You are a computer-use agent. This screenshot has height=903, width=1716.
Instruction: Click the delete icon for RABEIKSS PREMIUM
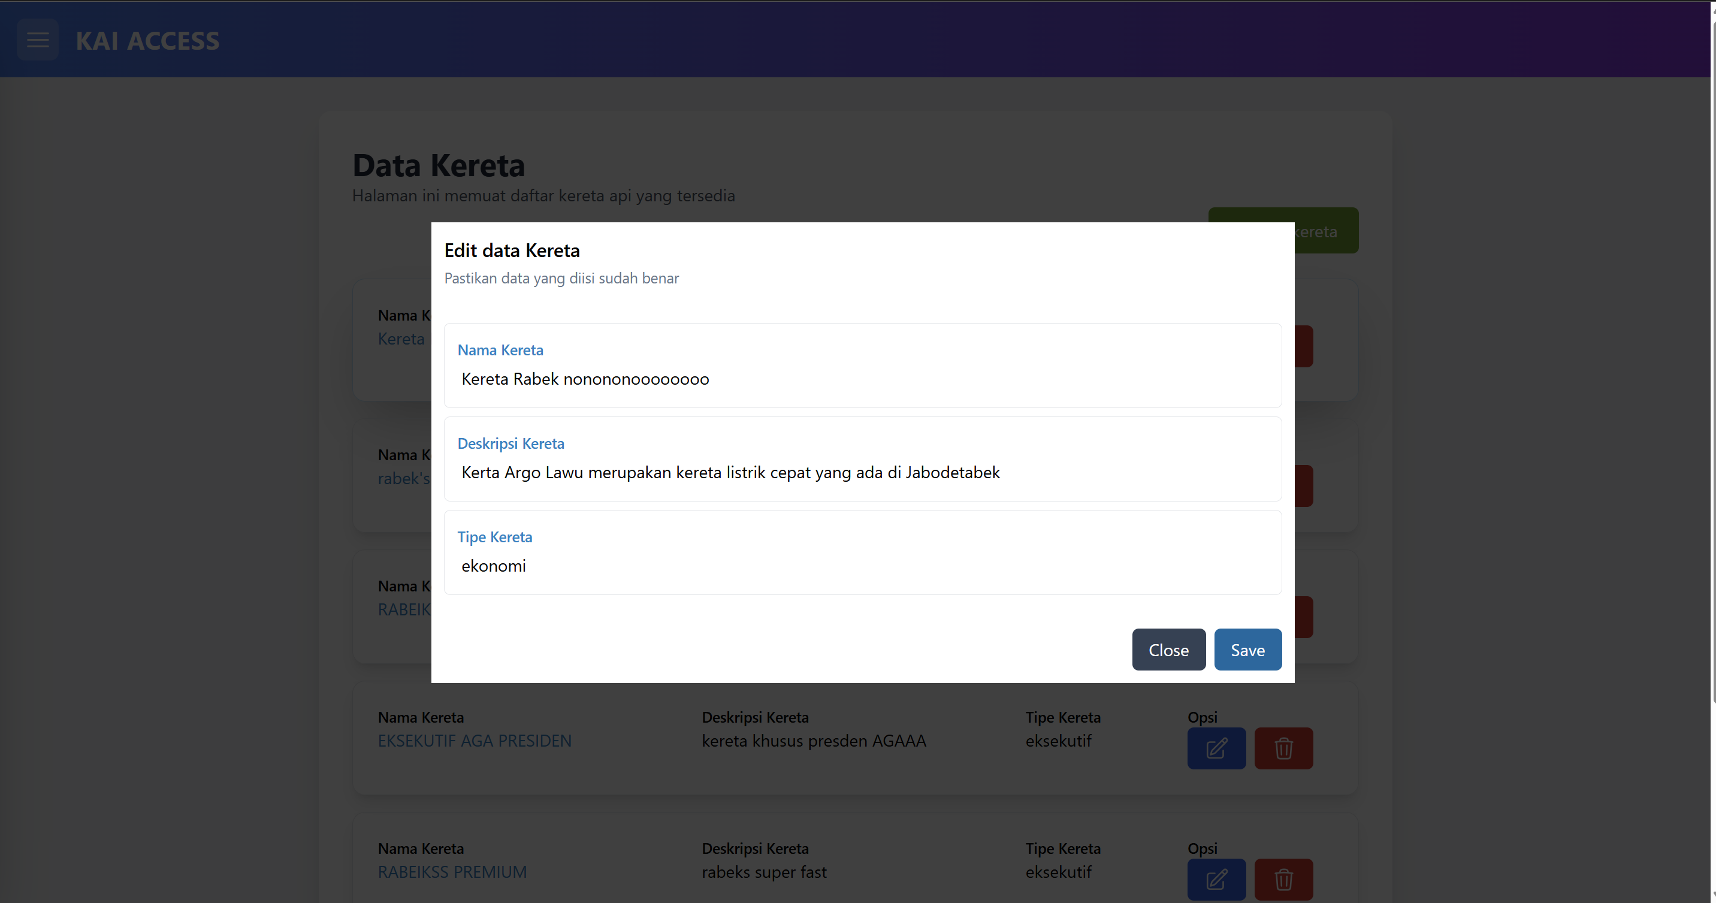[x=1283, y=879]
